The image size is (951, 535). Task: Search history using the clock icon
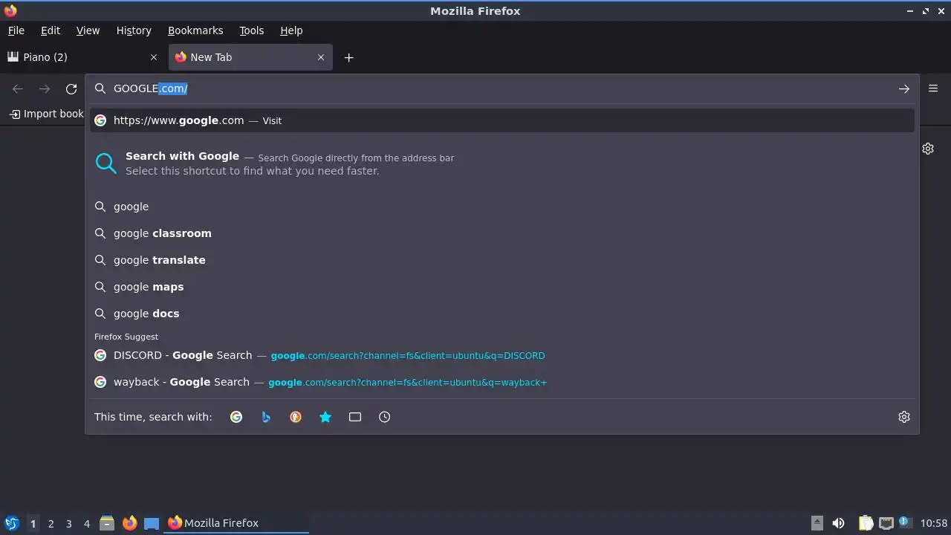coord(385,417)
